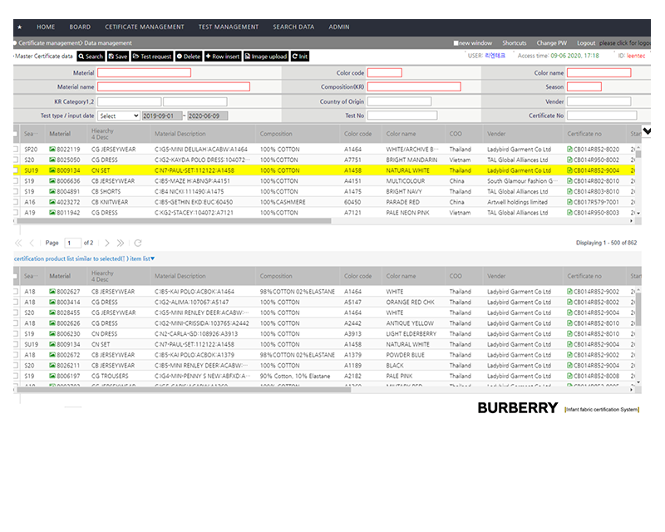
Task: Open Image upload
Action: [265, 57]
